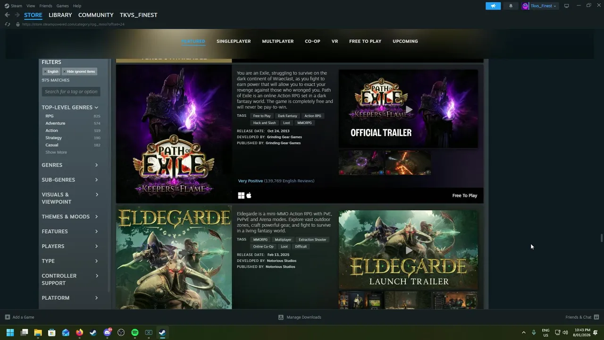
Task: Filter by Adventure genre
Action: point(55,123)
